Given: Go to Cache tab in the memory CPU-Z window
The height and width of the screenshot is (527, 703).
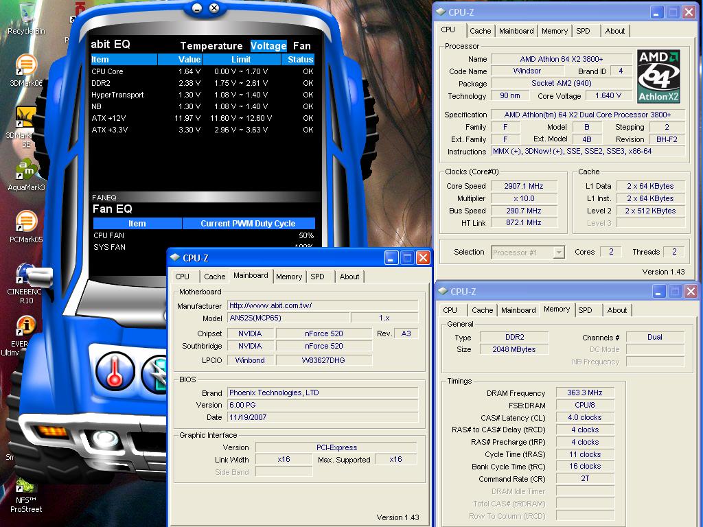Looking at the screenshot, I should coord(482,310).
